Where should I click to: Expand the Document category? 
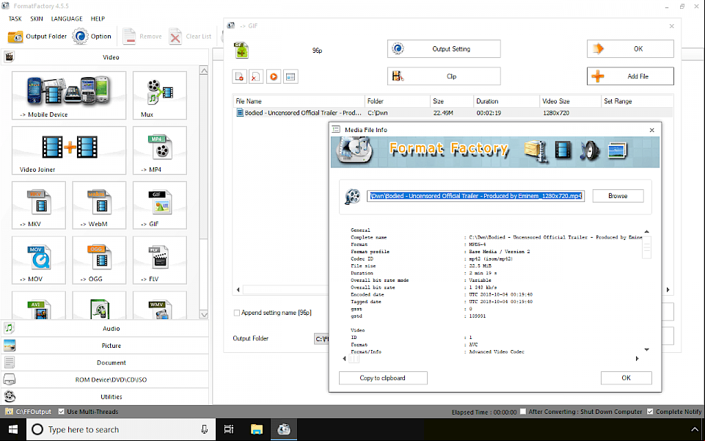[x=105, y=362]
